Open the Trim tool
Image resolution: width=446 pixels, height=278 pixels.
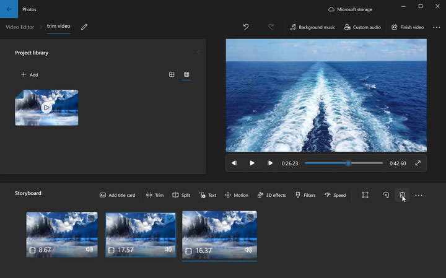(155, 195)
